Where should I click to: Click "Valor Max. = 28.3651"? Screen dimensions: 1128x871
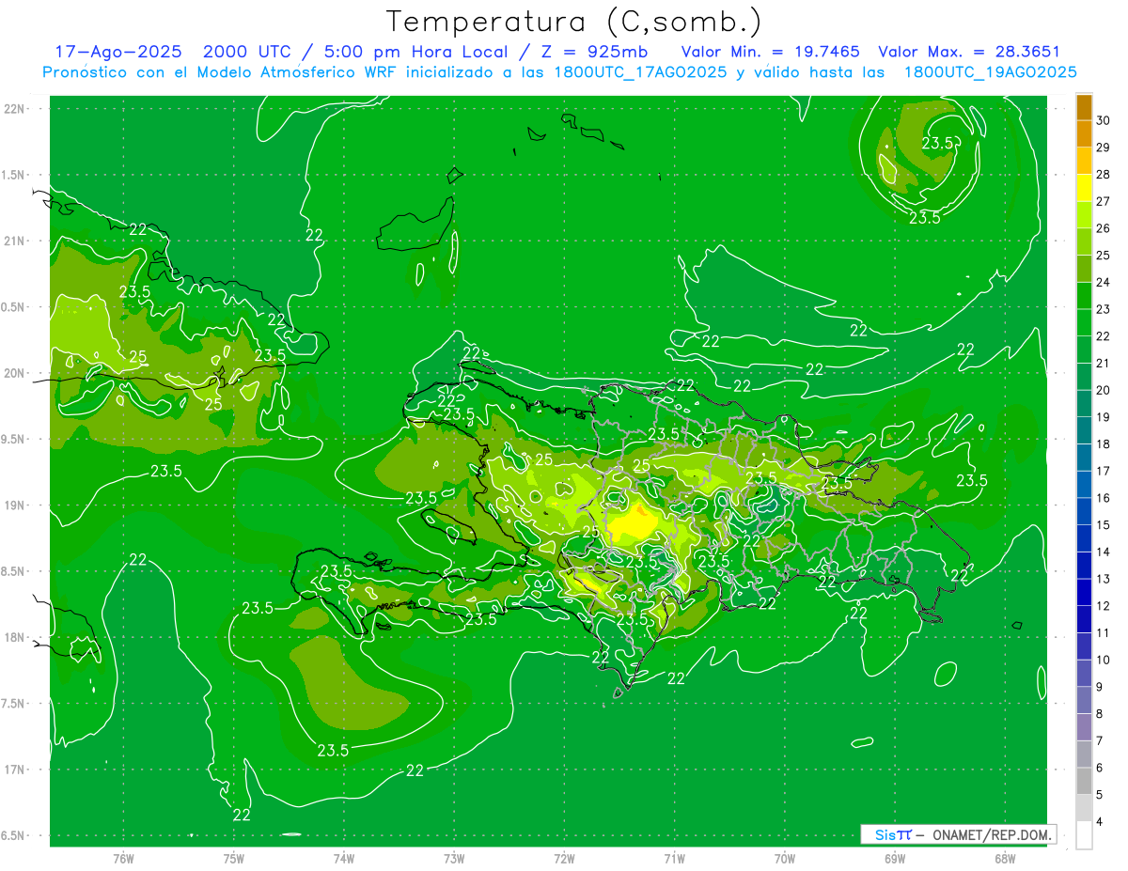pyautogui.click(x=969, y=52)
